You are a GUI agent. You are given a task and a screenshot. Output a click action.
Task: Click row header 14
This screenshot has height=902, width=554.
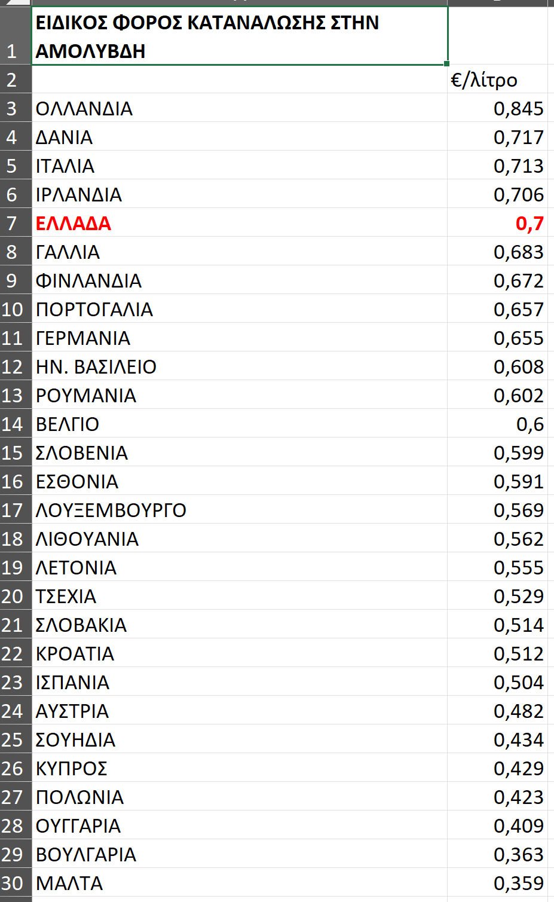(x=13, y=424)
